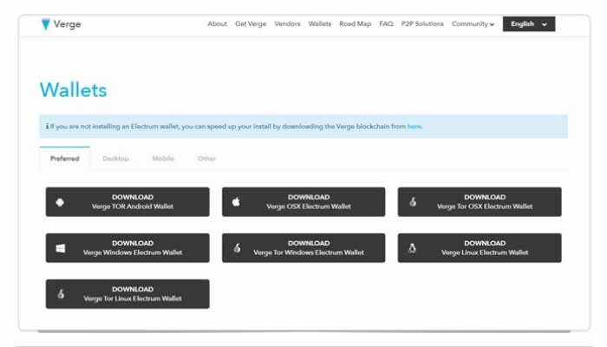Image resolution: width=607 pixels, height=347 pixels.
Task: Download Verge Windows Electrum Wallet
Action: click(x=127, y=248)
